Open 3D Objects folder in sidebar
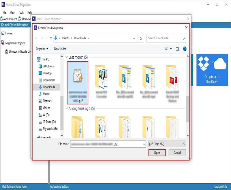Screen dimensions: 231x190 [46, 66]
